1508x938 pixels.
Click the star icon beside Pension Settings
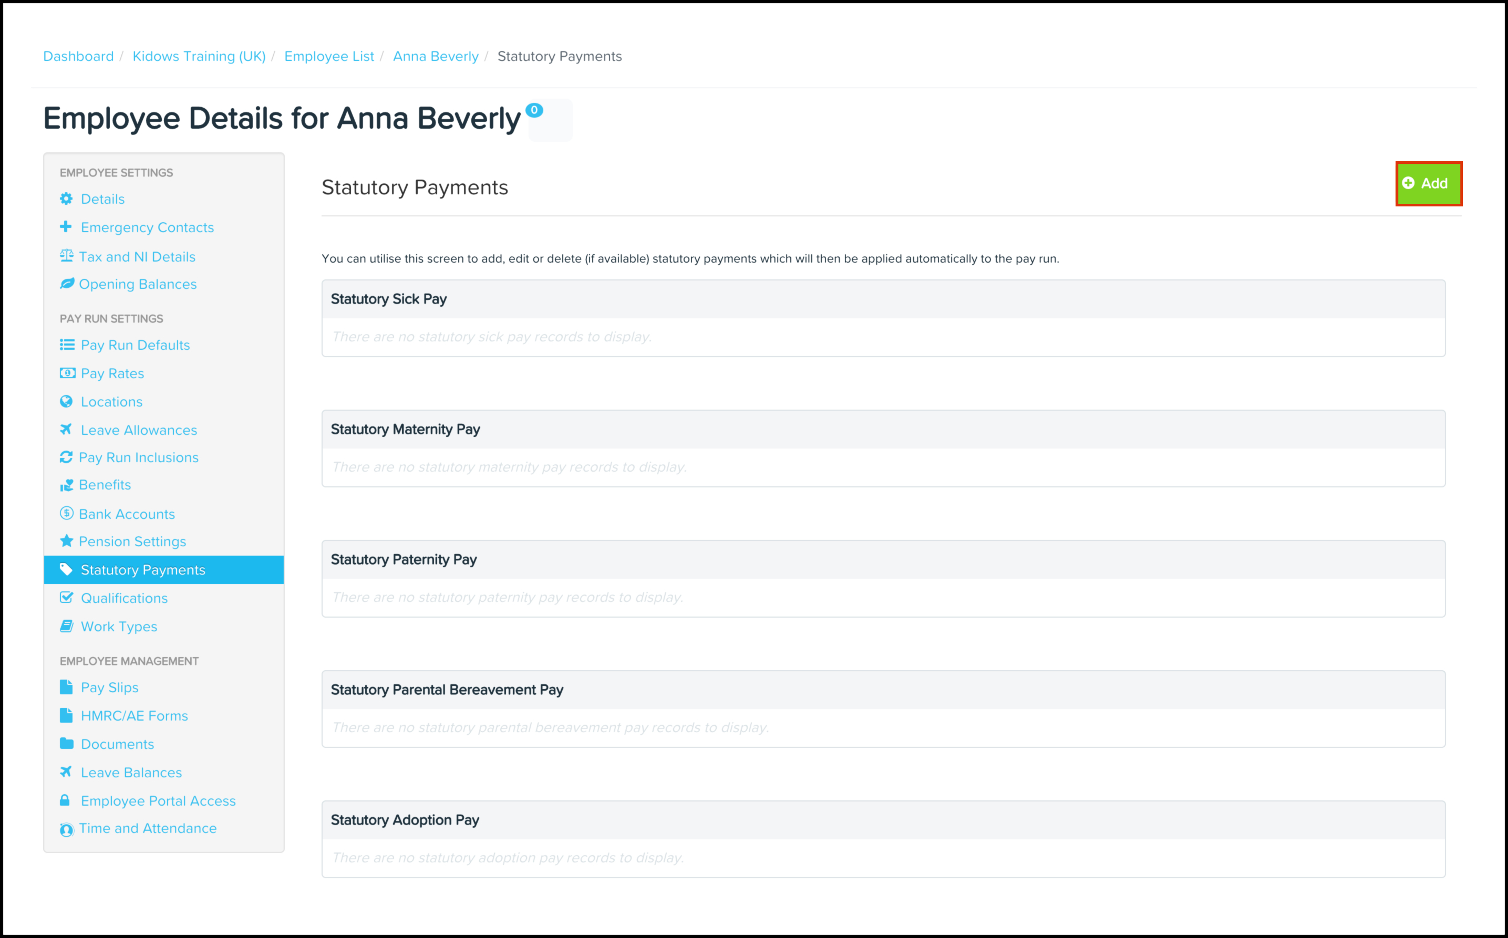coord(66,541)
